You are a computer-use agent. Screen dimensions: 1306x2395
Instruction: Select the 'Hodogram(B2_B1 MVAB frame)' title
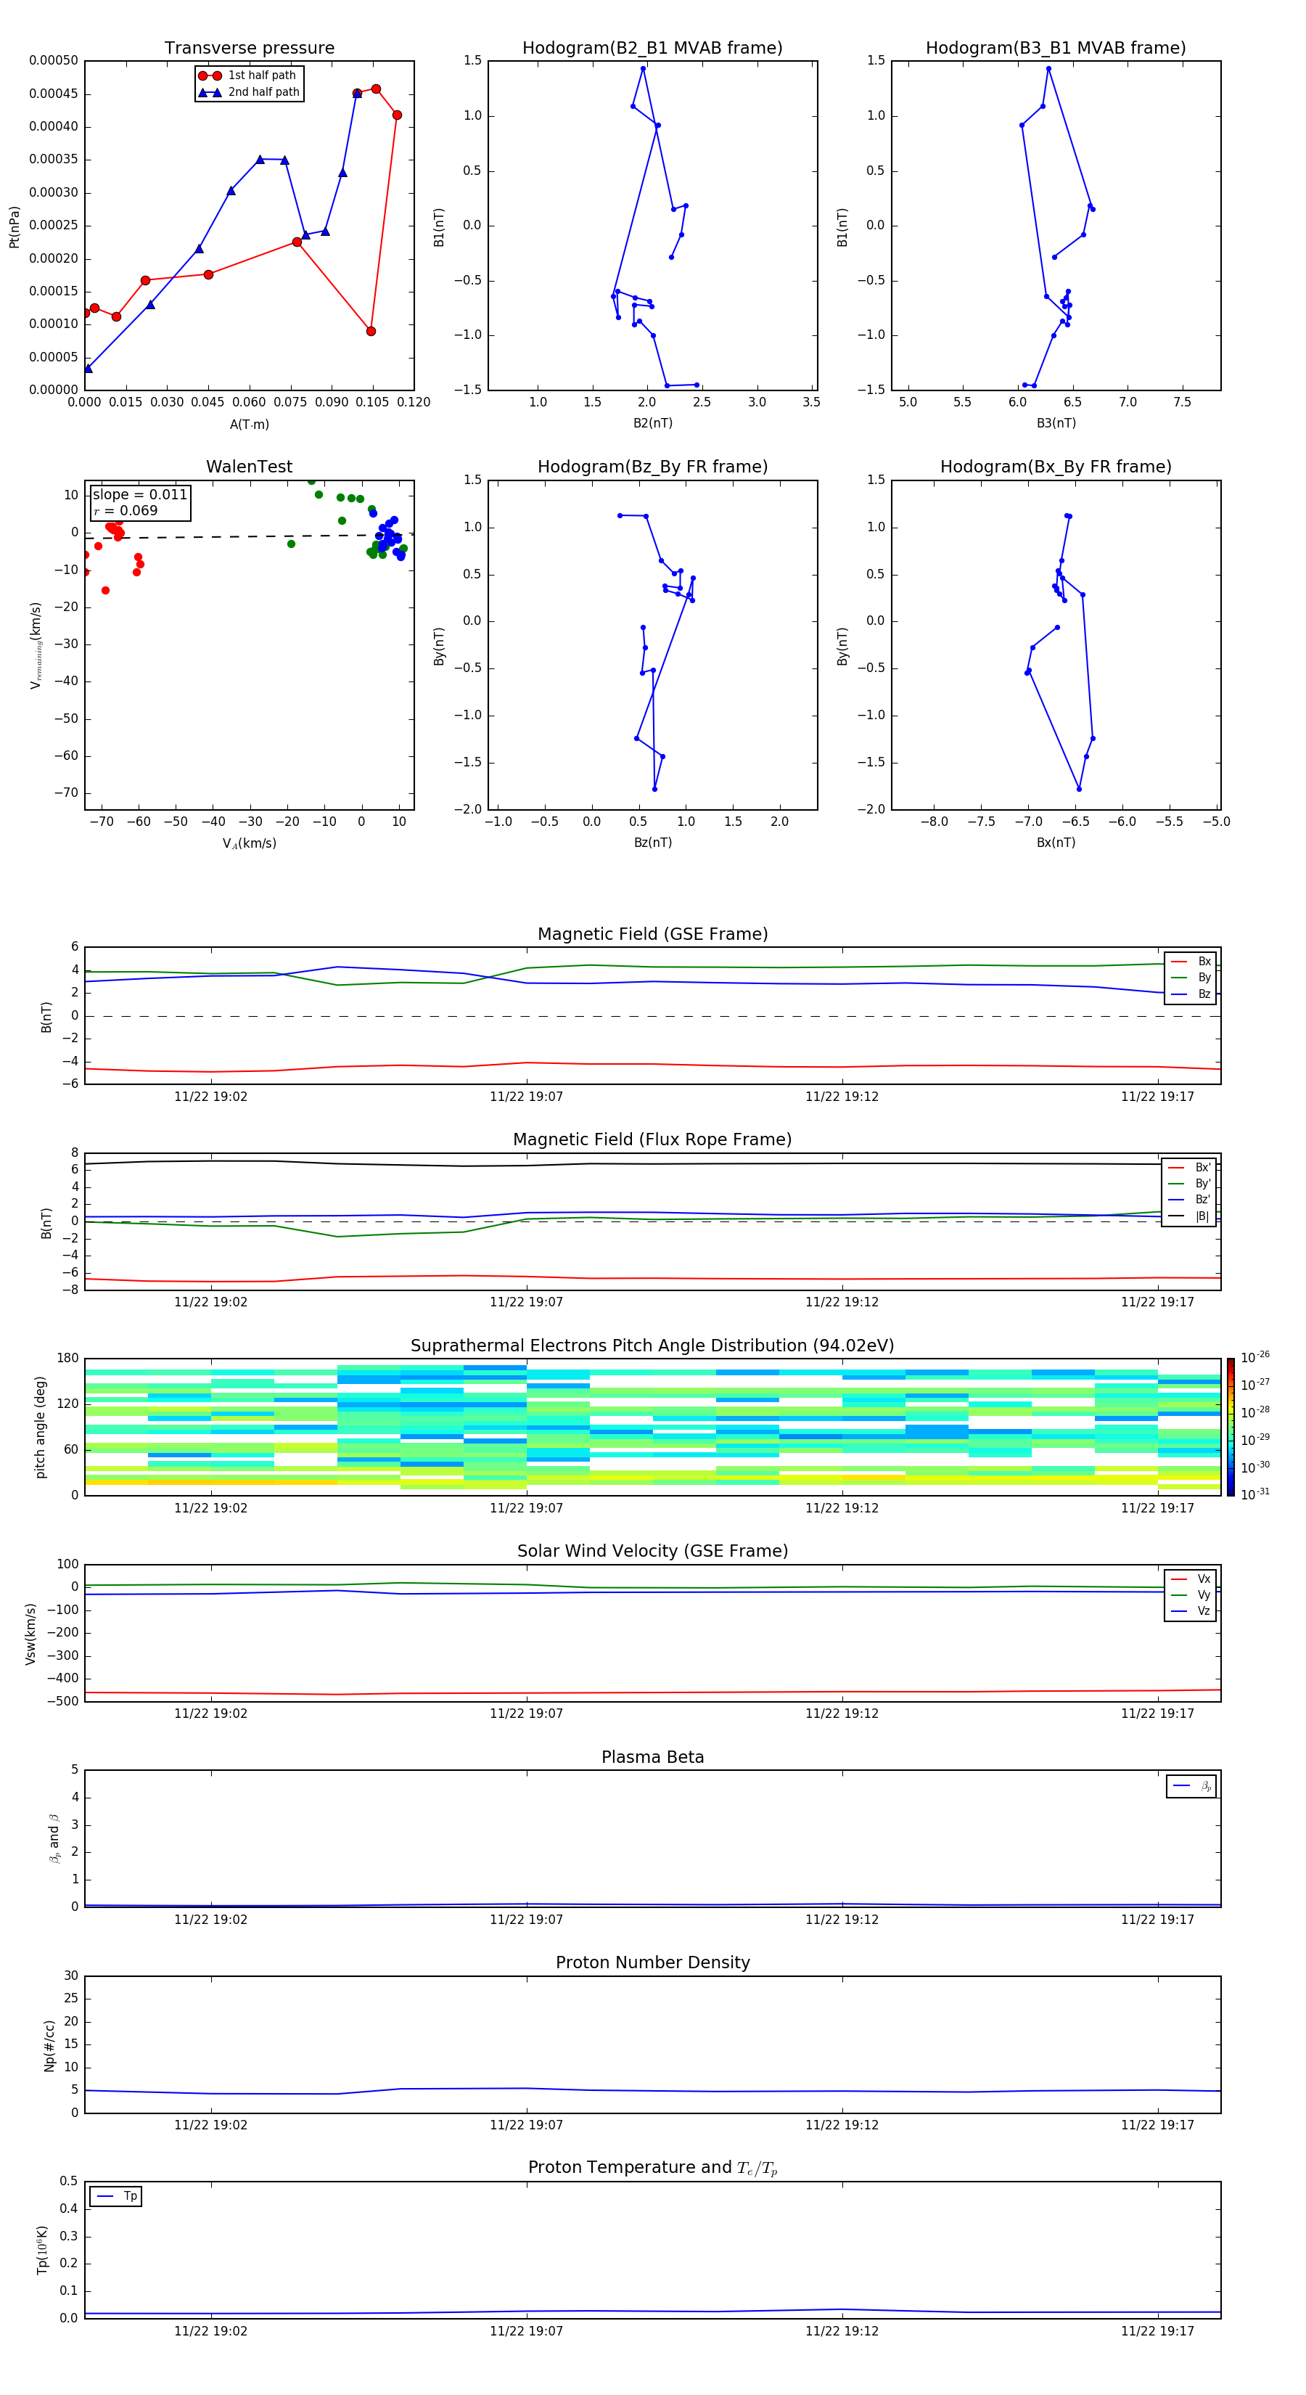pos(652,49)
